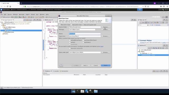Open the magnifier search icon in dock
Image resolution: width=169 pixels, height=95 pixels.
point(91,91)
